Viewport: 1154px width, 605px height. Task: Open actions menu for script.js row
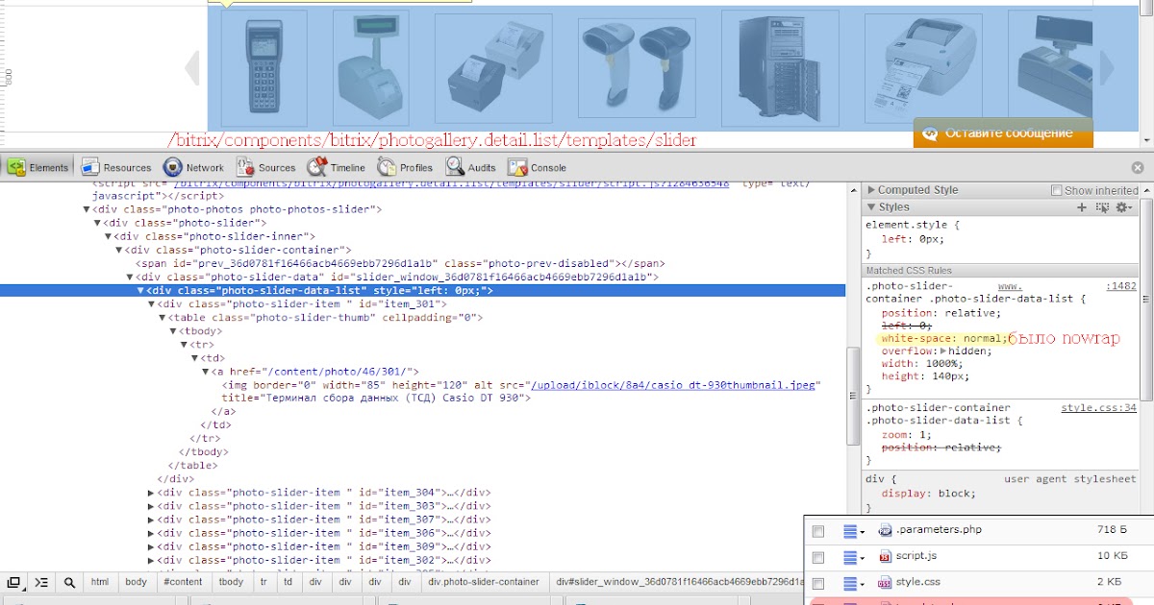pyautogui.click(x=854, y=557)
